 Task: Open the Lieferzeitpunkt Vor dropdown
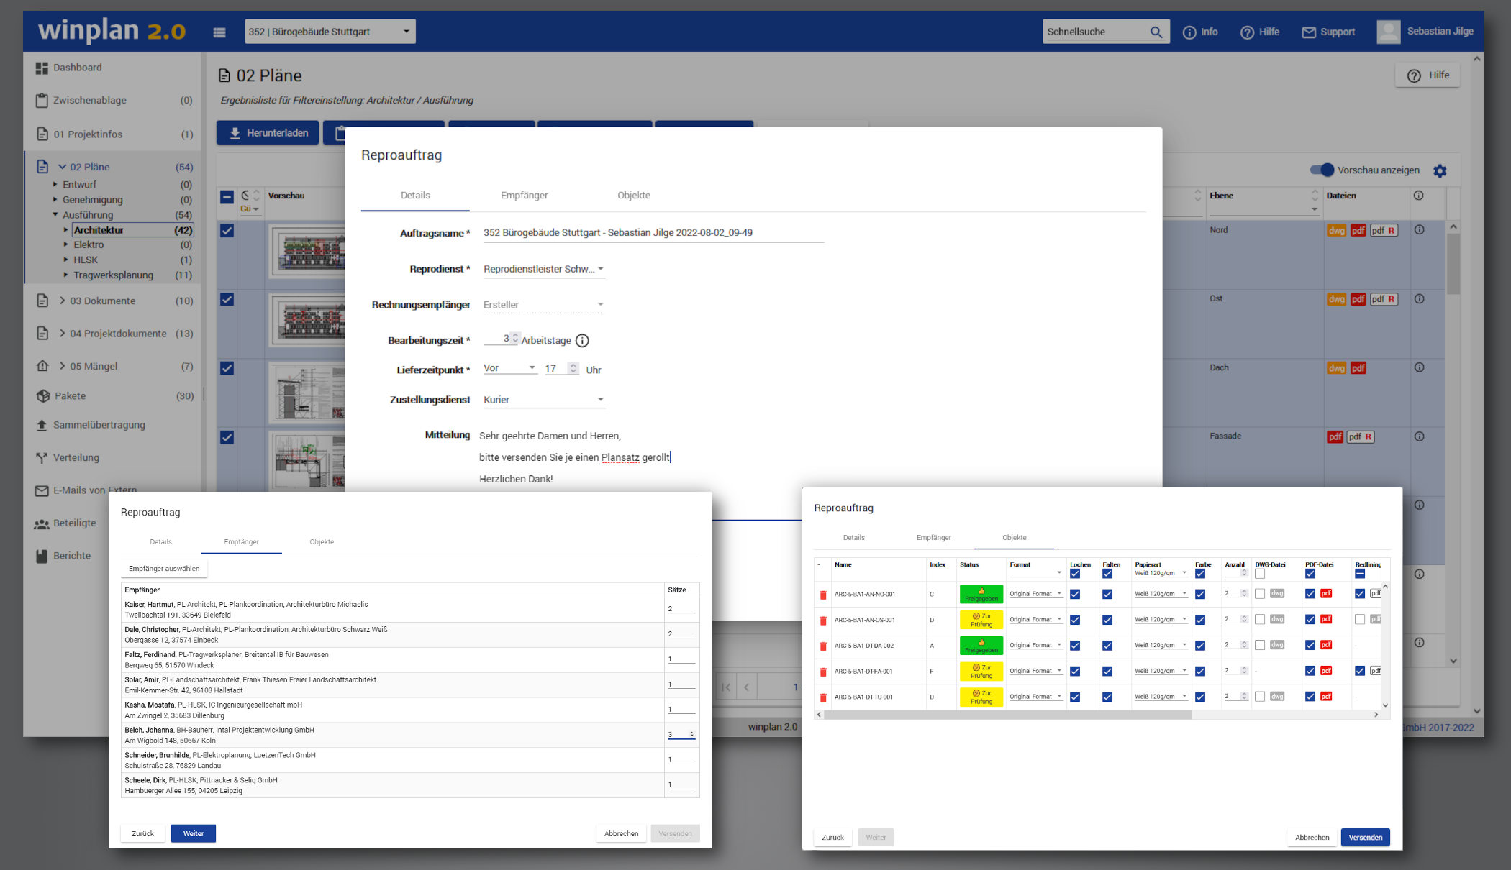tap(510, 368)
